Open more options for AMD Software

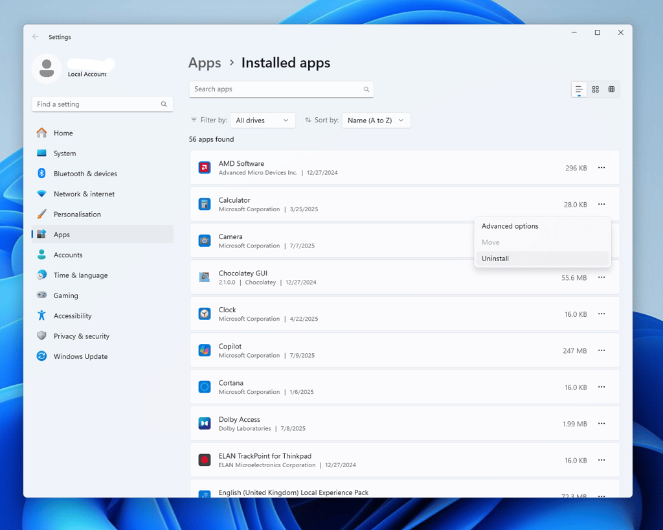[x=601, y=168]
